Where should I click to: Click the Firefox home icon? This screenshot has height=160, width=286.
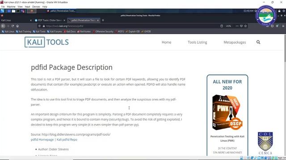pos(17,26)
